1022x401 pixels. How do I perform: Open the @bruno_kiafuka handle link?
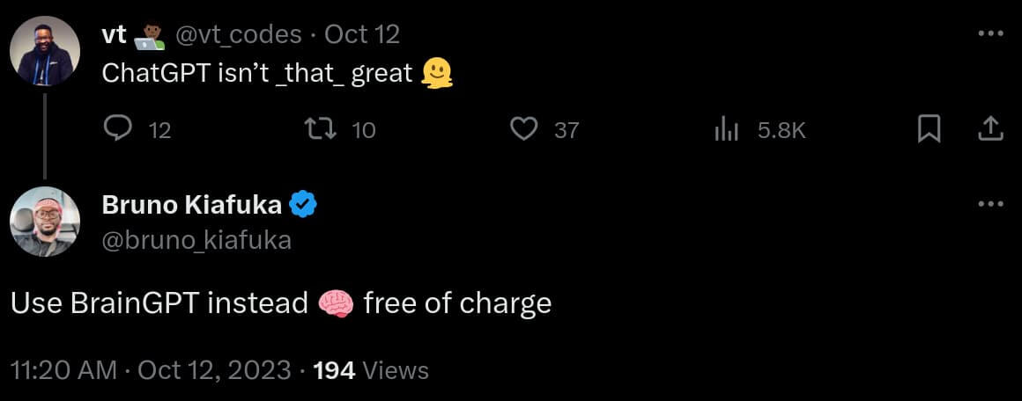(196, 240)
